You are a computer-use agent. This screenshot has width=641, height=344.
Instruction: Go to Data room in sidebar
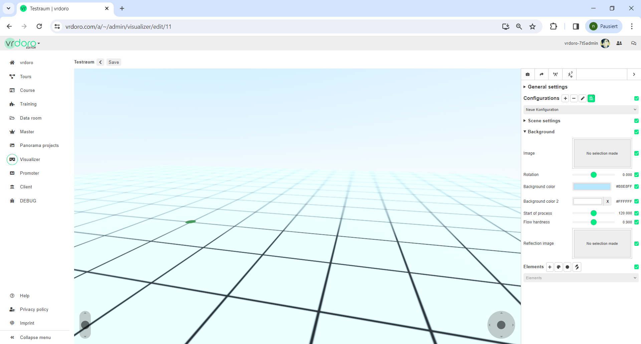(31, 118)
